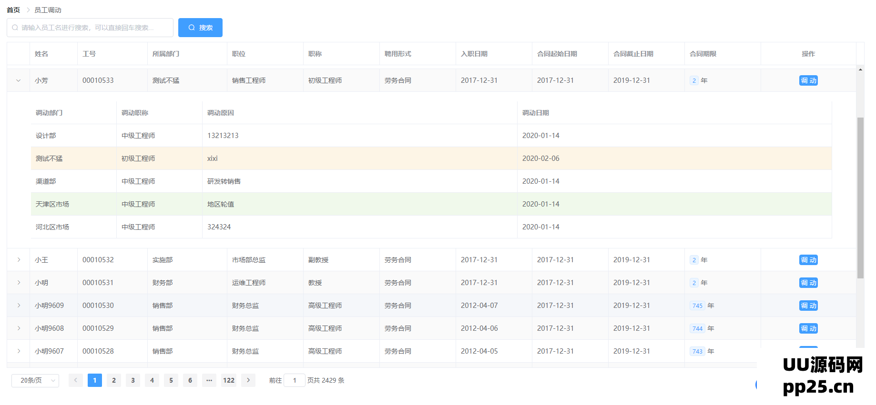Click the 员工调动 breadcrumb item
Viewport: 876px width, 405px height.
pos(48,10)
